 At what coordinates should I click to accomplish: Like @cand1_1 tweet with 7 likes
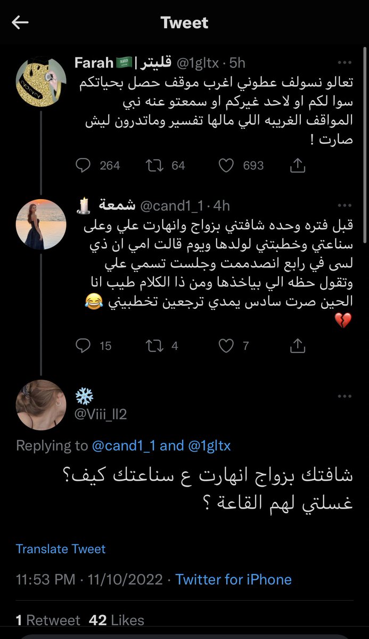tap(226, 346)
